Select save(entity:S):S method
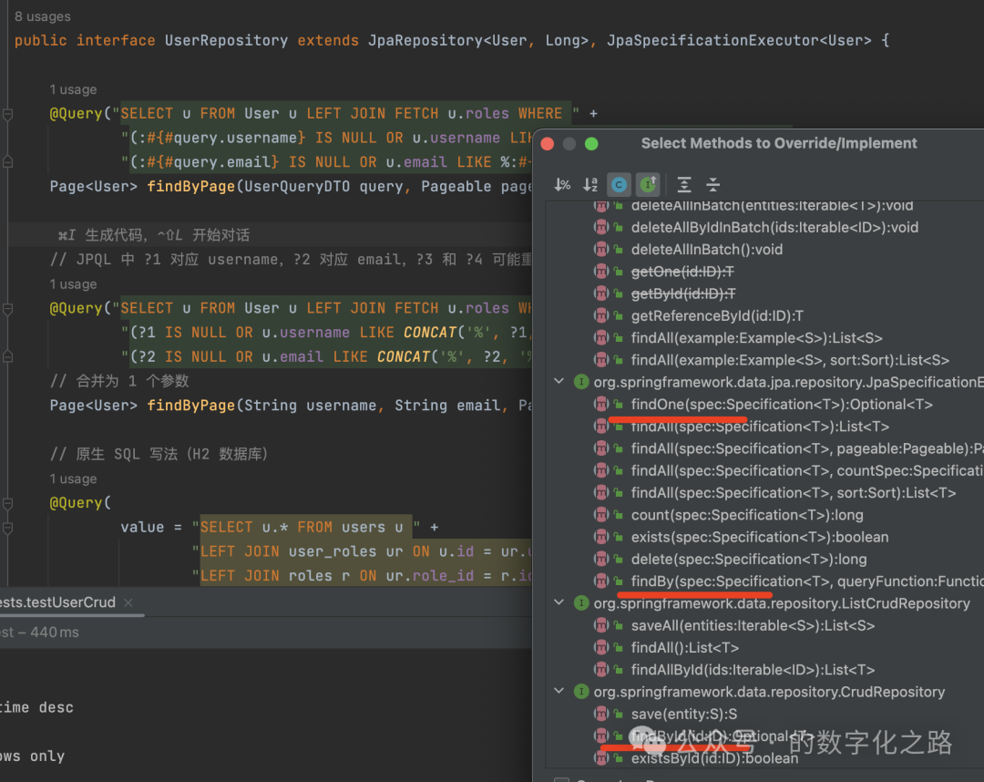 point(684,714)
